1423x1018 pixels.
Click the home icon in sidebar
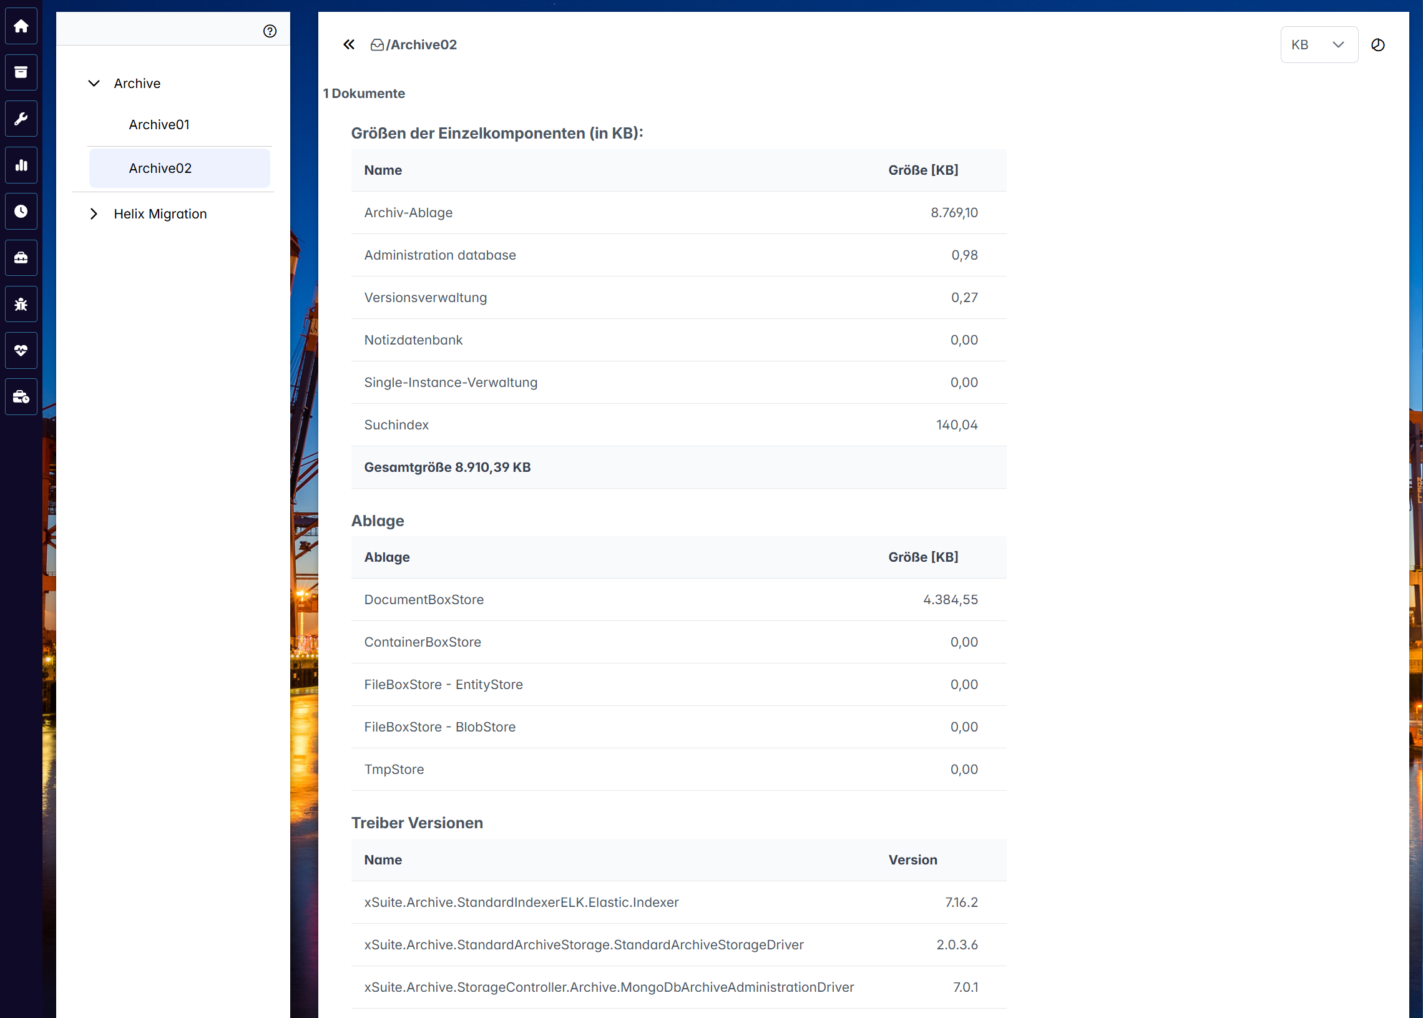pos(21,26)
